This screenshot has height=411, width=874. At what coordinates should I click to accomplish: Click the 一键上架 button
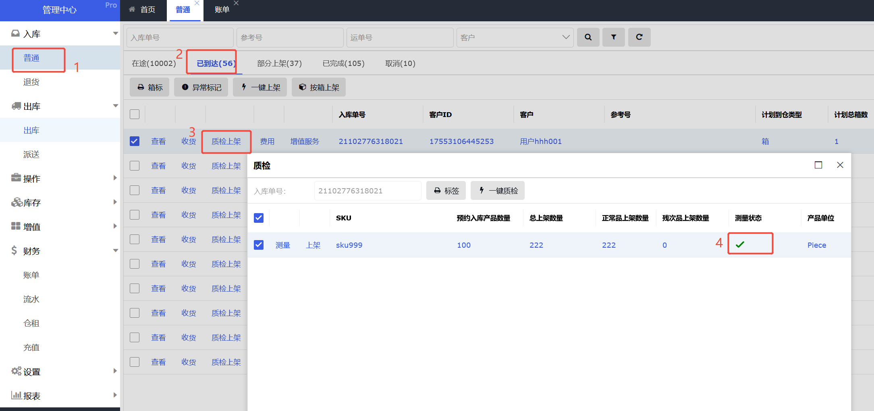[x=260, y=87]
